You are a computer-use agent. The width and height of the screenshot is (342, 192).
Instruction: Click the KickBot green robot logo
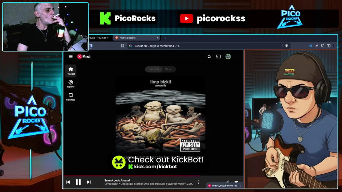point(119,162)
